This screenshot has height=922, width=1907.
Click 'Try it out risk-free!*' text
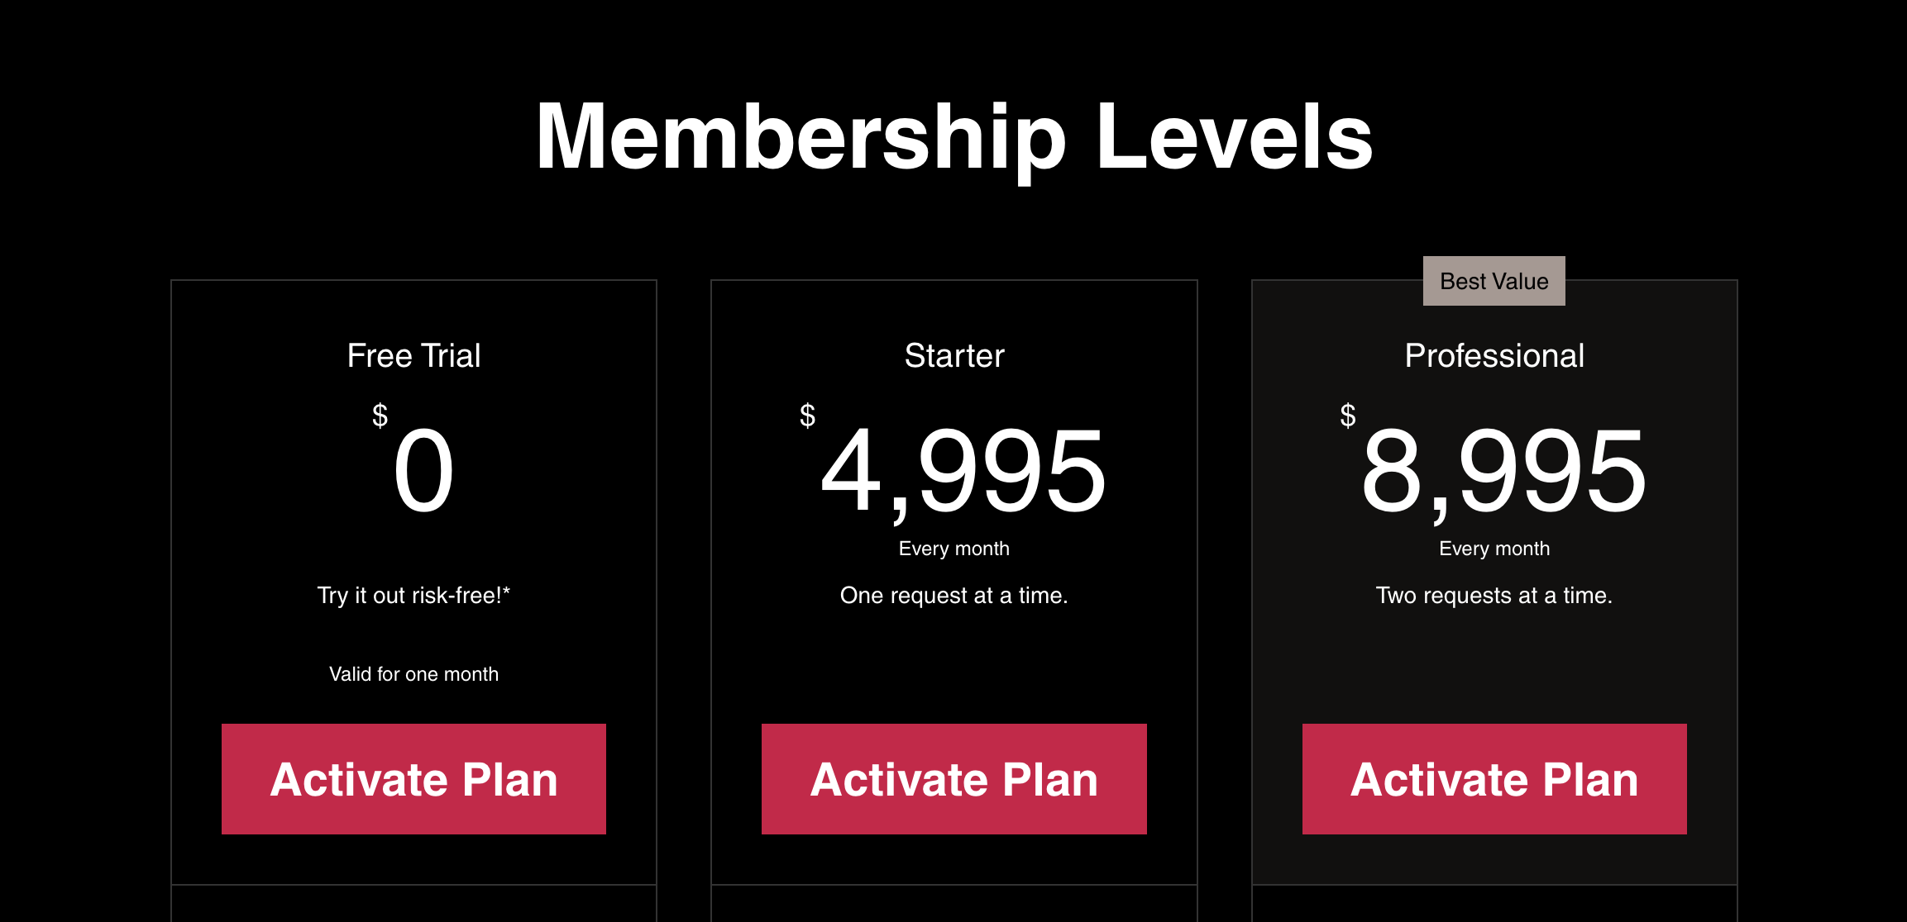pos(413,596)
